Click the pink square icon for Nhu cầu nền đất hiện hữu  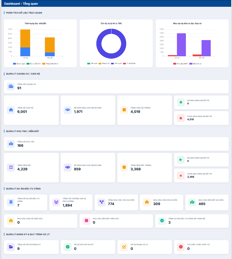pyautogui.click(x=87, y=221)
